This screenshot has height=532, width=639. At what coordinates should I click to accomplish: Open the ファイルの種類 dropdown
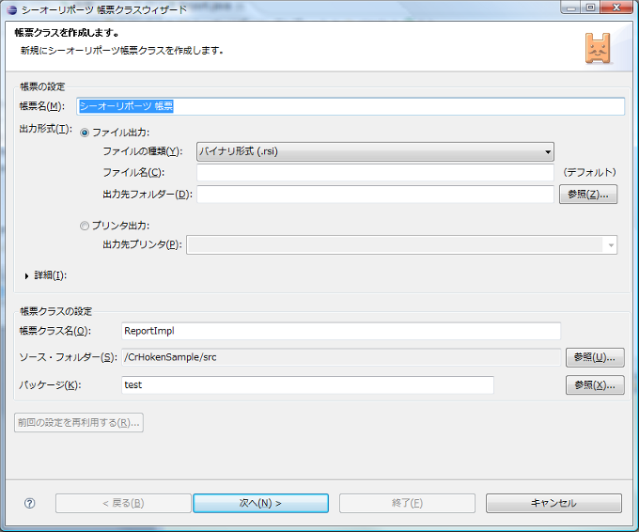coord(375,151)
